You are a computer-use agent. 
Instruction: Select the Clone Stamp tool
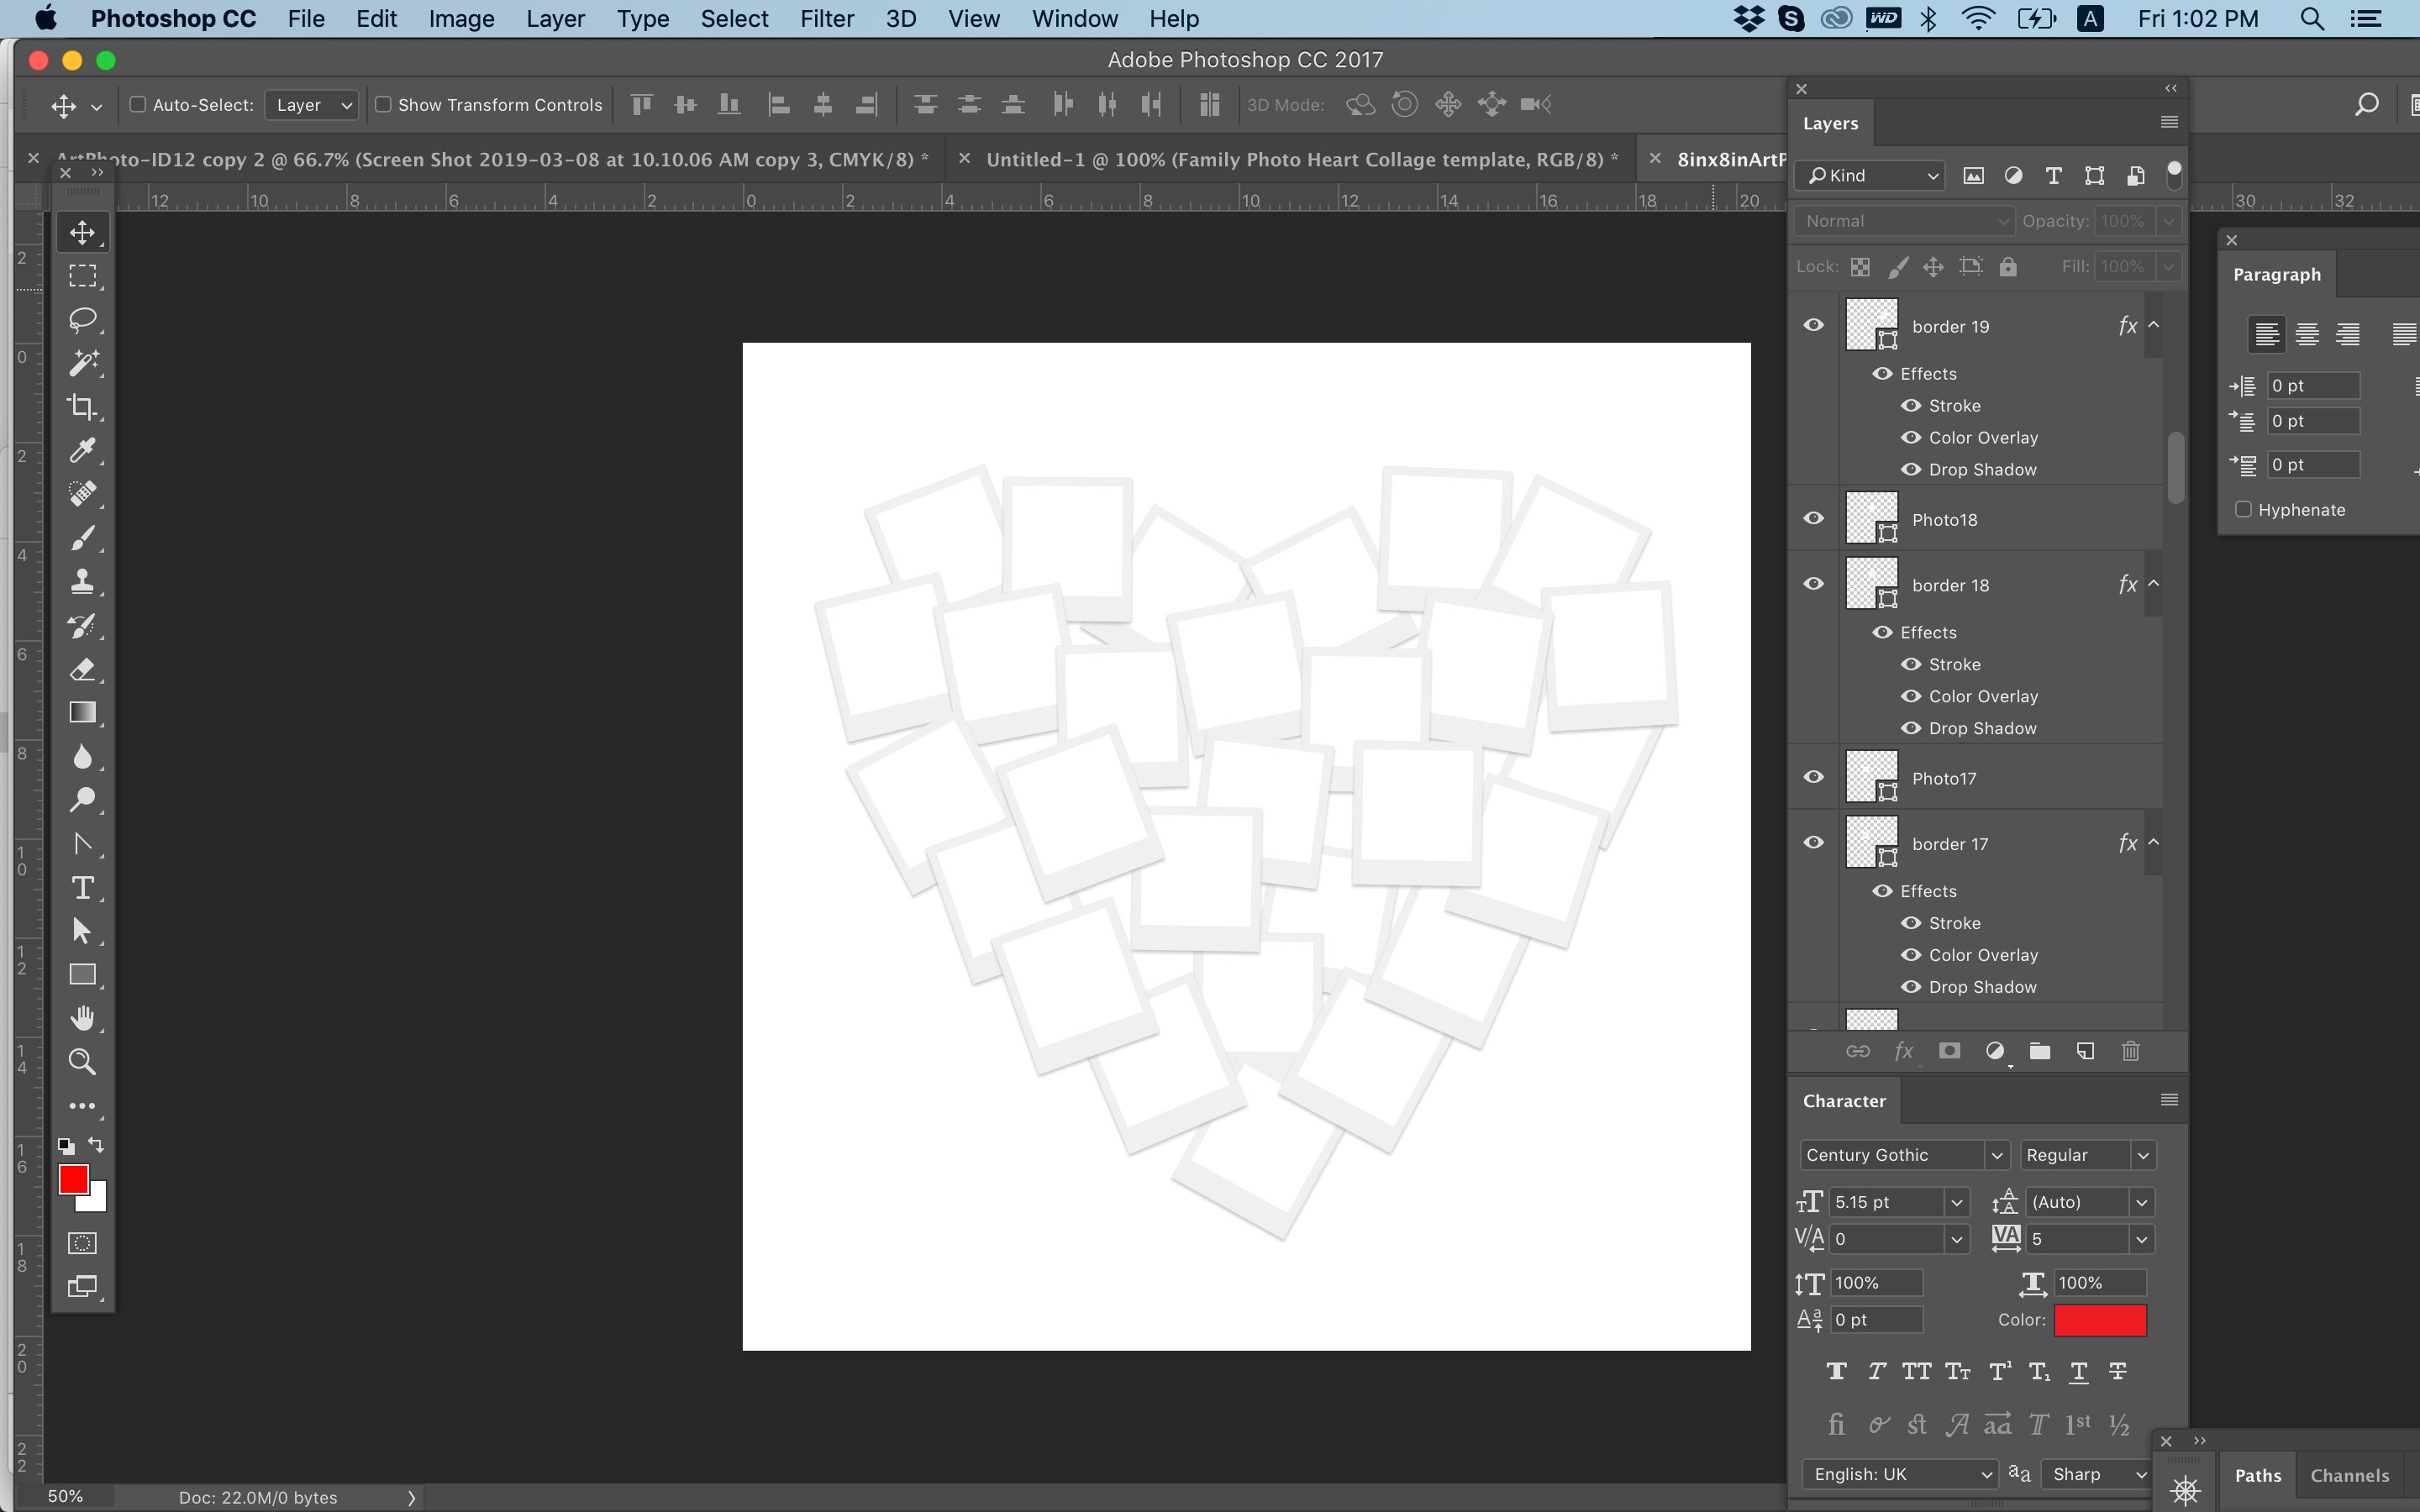(x=83, y=581)
